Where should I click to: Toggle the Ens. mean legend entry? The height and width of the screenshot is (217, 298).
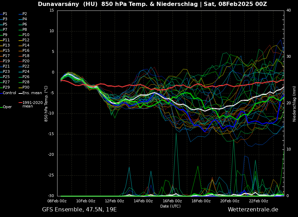[32, 93]
